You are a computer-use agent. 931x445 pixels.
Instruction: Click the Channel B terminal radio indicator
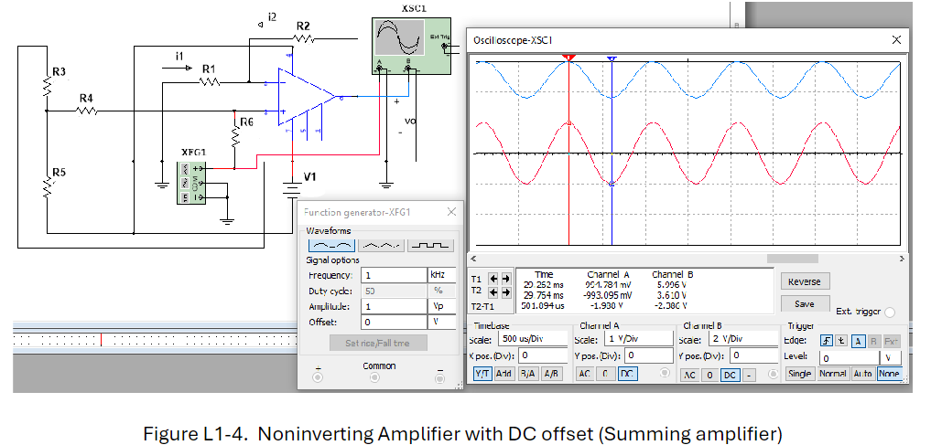pyautogui.click(x=773, y=374)
